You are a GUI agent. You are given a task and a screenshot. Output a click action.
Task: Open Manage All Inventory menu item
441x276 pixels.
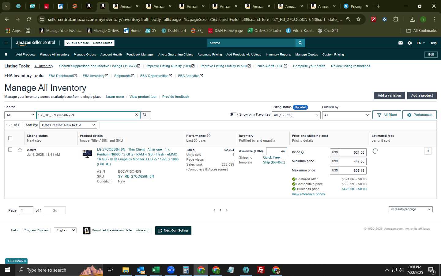[x=55, y=55]
